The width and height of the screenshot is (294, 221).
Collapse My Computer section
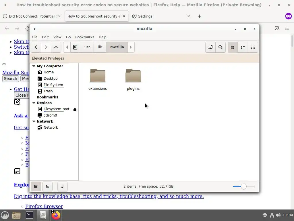point(34,66)
